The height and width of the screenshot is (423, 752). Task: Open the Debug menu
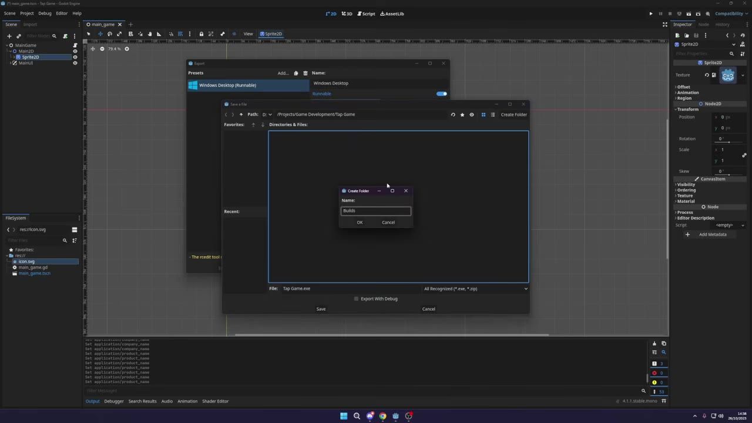click(45, 13)
